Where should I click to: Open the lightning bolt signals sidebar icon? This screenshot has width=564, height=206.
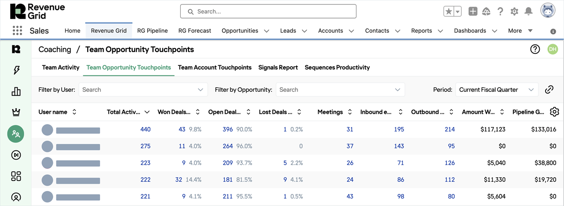(x=16, y=70)
